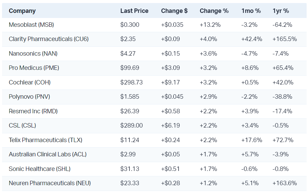Click Australian Clinical Labs (ACL) link
This screenshot has width=308, height=194.
[47, 154]
